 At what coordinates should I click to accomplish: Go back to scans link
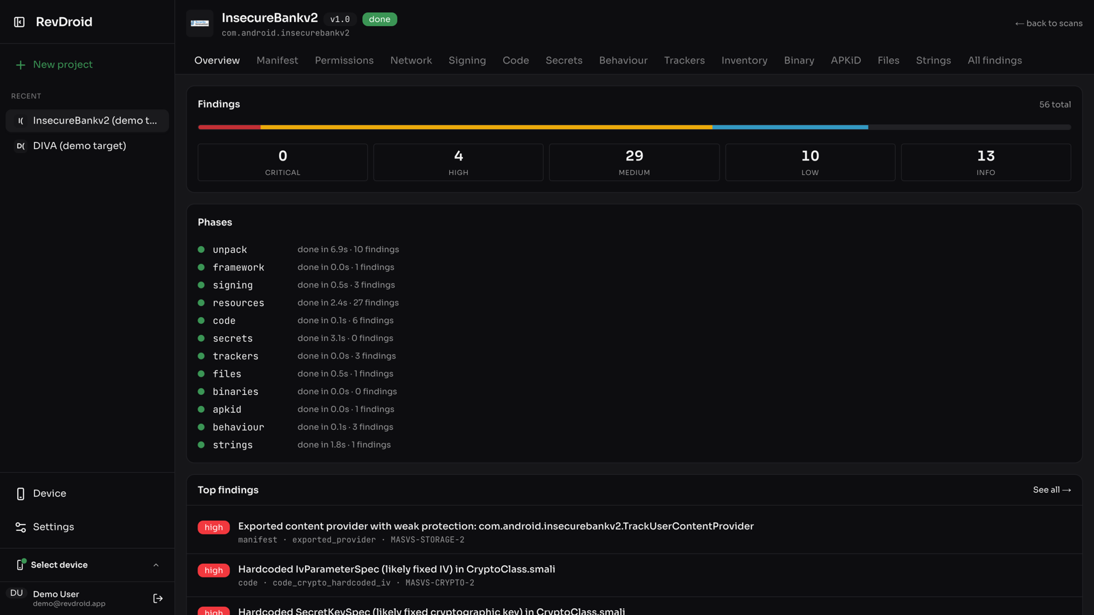[1048, 23]
